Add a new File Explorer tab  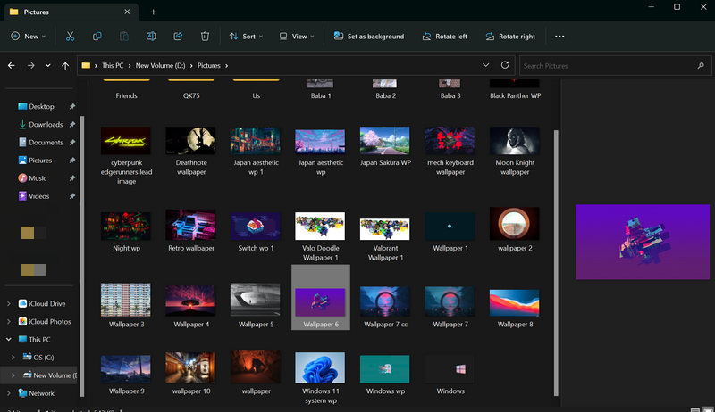tap(154, 12)
